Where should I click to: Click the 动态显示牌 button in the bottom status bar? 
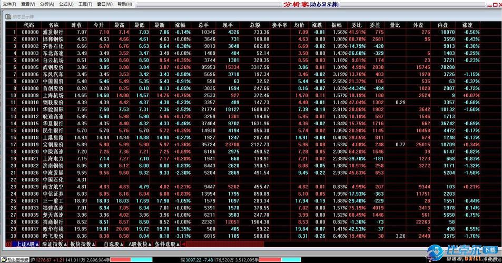coord(15,260)
